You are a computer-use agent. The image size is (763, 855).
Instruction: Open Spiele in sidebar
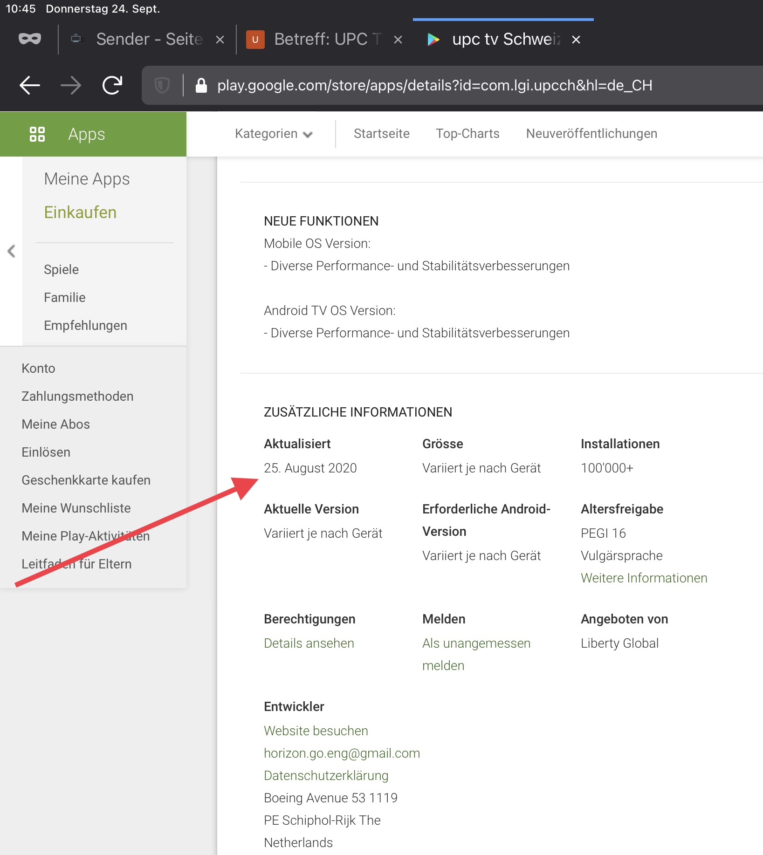coord(61,270)
